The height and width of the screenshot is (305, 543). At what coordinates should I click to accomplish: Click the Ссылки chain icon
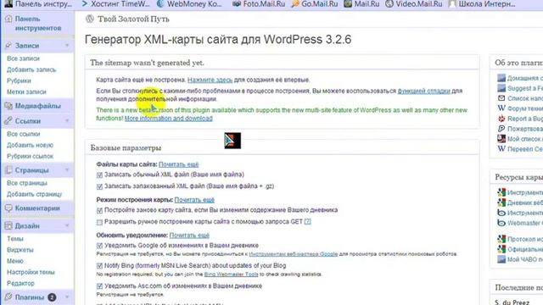(x=8, y=120)
